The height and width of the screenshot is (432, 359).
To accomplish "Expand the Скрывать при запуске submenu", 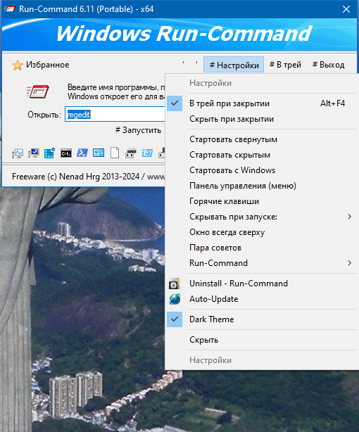I will (262, 217).
